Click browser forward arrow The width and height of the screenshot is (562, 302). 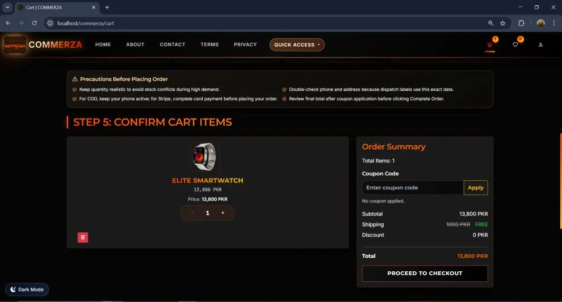click(x=21, y=23)
